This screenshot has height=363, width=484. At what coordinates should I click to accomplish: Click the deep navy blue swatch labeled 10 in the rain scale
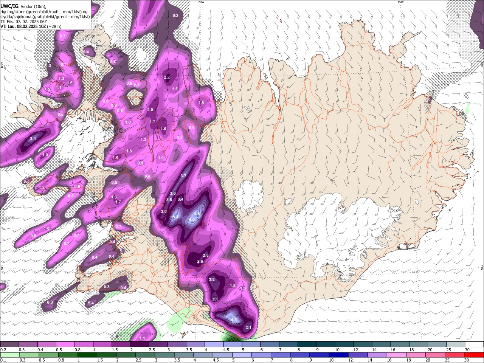(x=339, y=355)
